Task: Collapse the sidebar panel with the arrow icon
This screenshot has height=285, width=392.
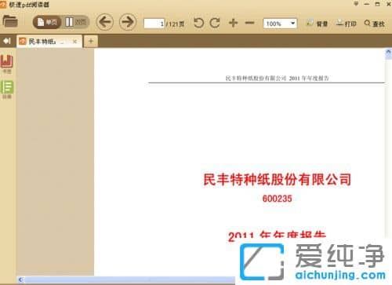Action: 7,41
